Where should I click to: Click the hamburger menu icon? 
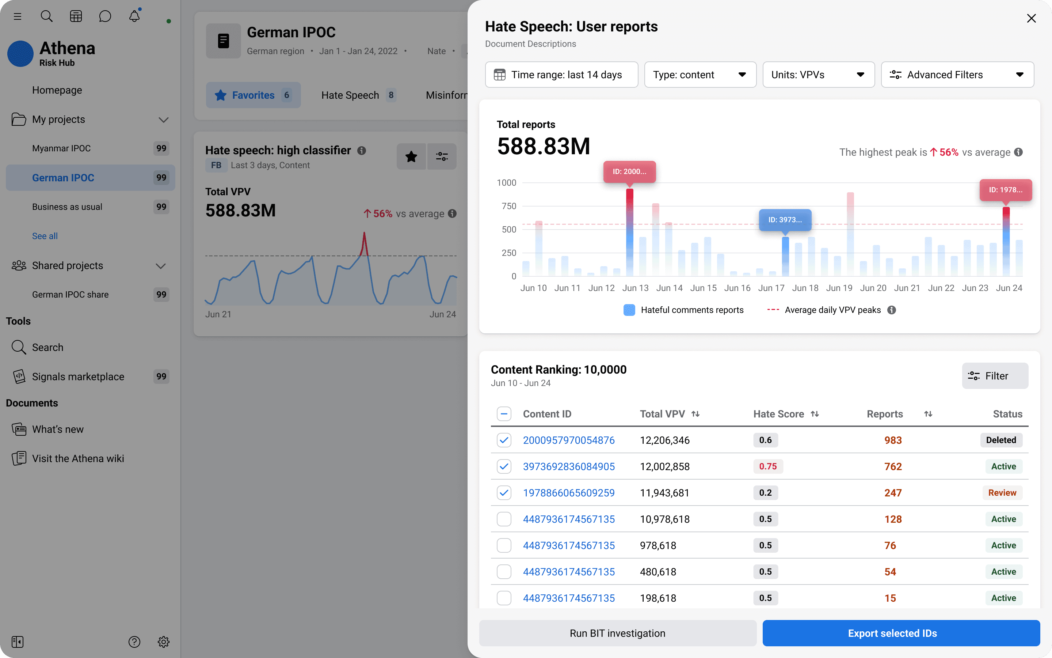[x=18, y=16]
